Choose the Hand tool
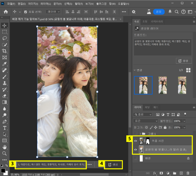 click(x=4, y=147)
